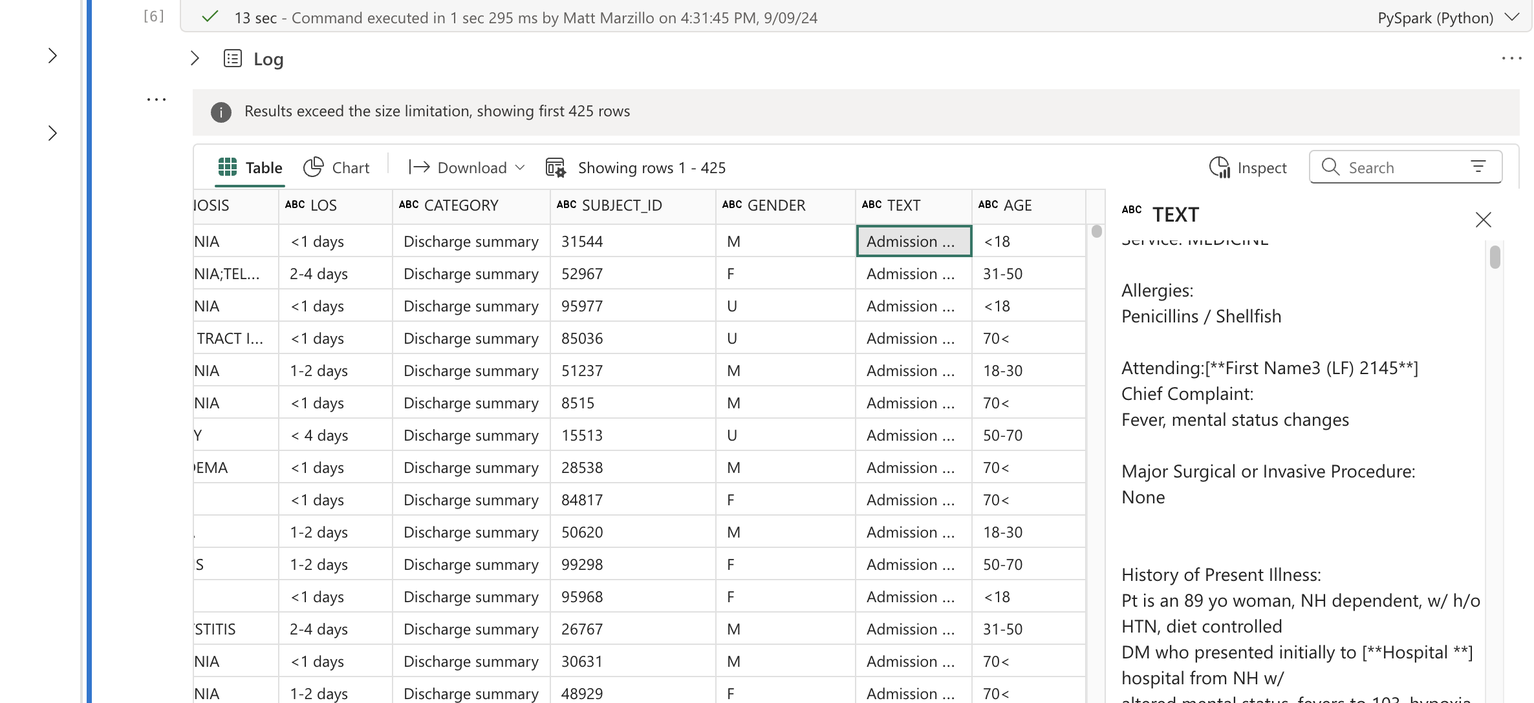Image resolution: width=1534 pixels, height=703 pixels.
Task: Expand the upper left sidebar chevron
Action: click(x=53, y=56)
